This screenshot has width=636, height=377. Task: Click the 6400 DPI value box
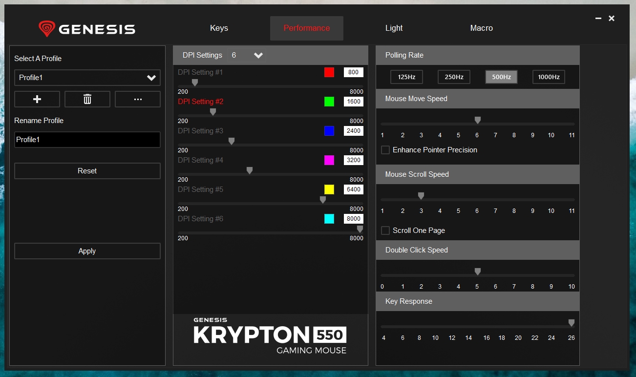tap(354, 189)
